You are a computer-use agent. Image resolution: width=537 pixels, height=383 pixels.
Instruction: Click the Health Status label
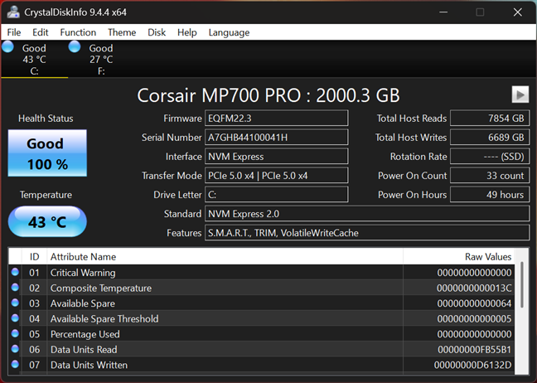click(x=46, y=119)
